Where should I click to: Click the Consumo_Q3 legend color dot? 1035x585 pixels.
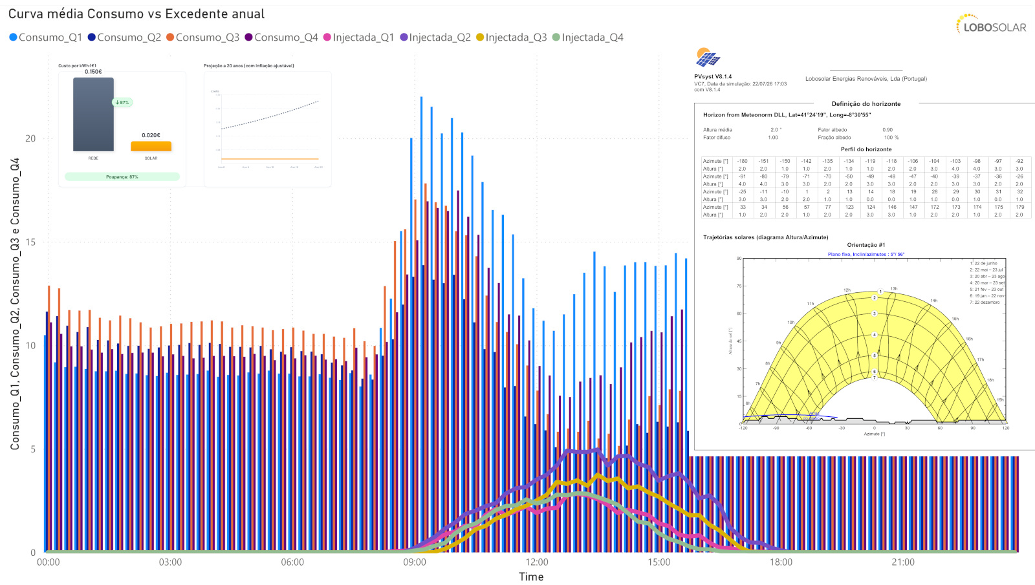click(x=170, y=37)
